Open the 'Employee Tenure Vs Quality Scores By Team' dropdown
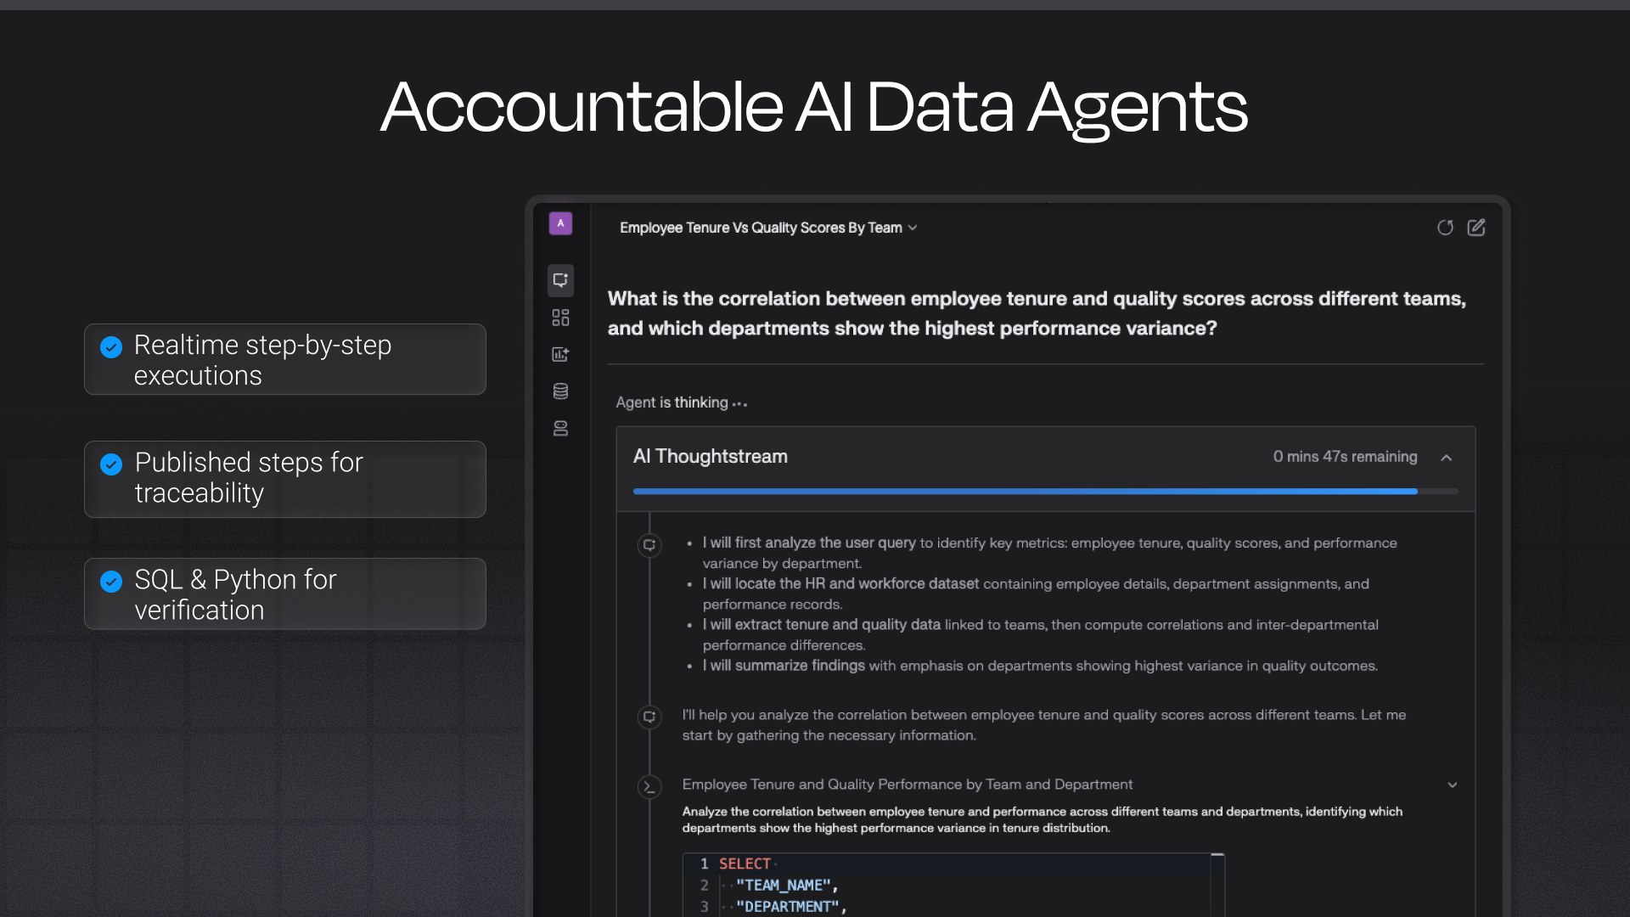The width and height of the screenshot is (1630, 917). coord(913,228)
